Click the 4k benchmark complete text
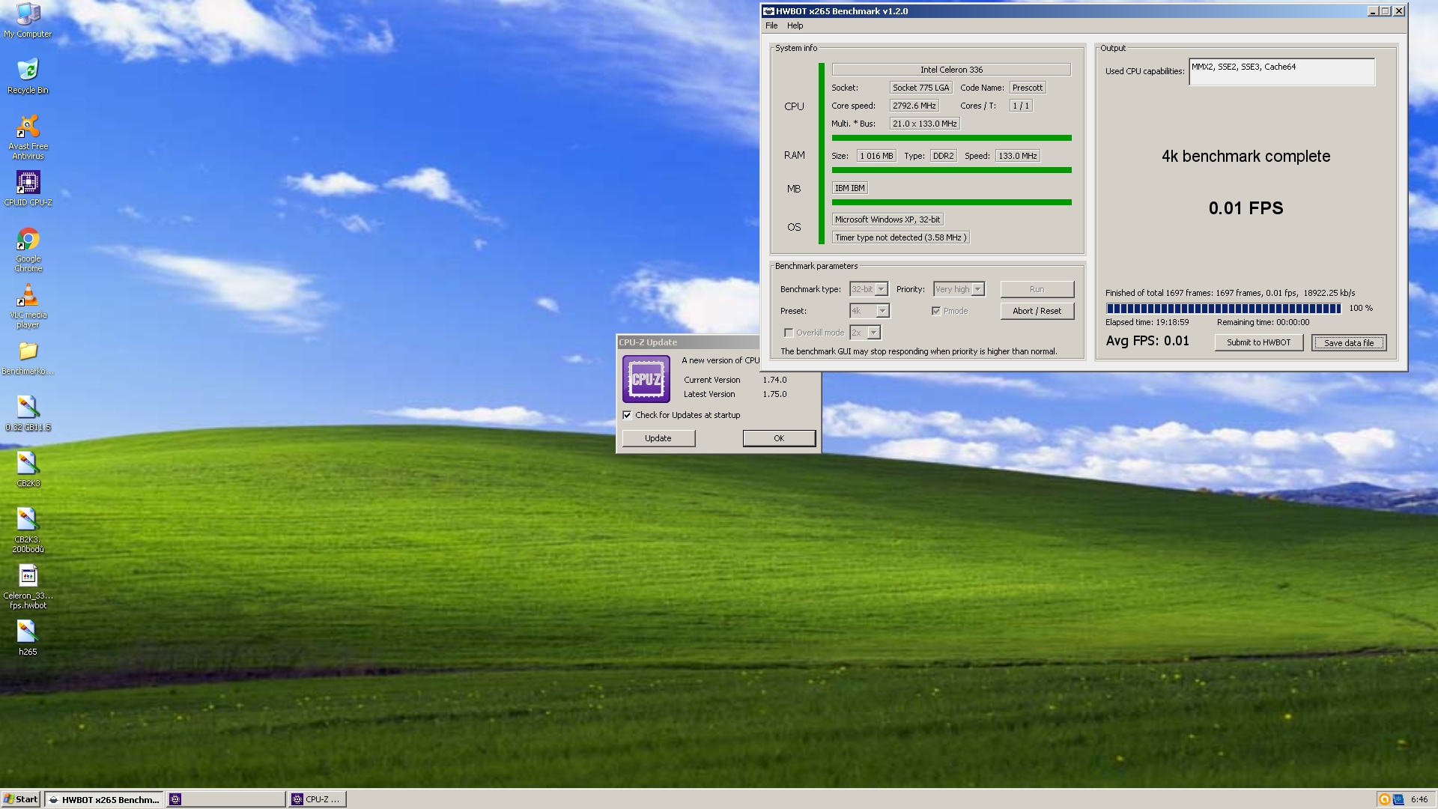1438x809 pixels. pyautogui.click(x=1246, y=157)
